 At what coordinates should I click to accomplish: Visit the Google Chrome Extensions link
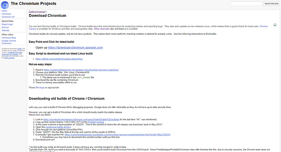pyautogui.click(x=9, y=42)
